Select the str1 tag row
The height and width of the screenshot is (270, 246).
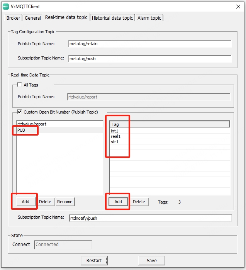(170, 142)
